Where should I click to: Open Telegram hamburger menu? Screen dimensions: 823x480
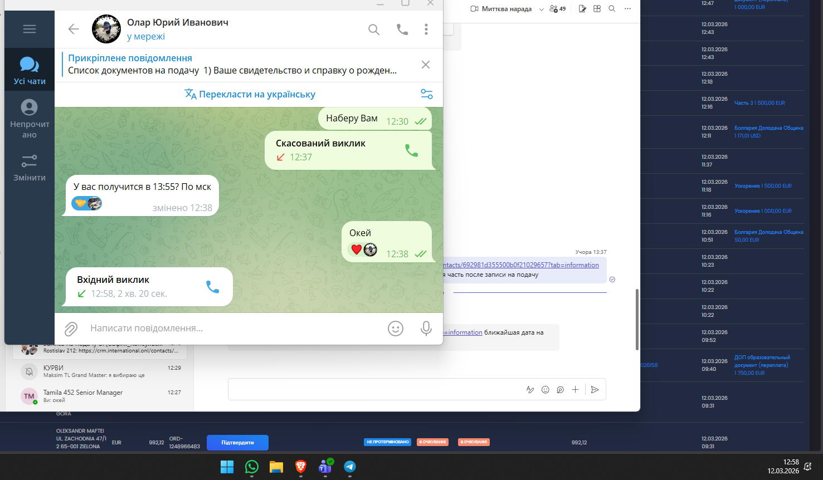[x=30, y=29]
